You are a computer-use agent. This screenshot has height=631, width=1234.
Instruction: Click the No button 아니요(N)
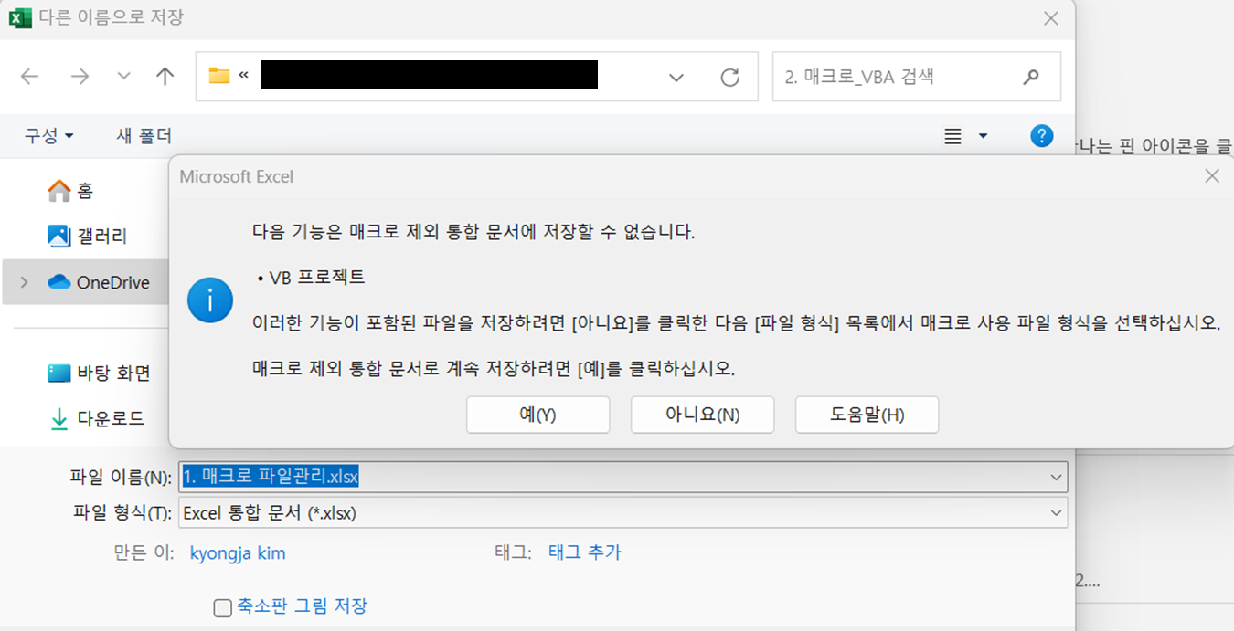[x=702, y=415]
